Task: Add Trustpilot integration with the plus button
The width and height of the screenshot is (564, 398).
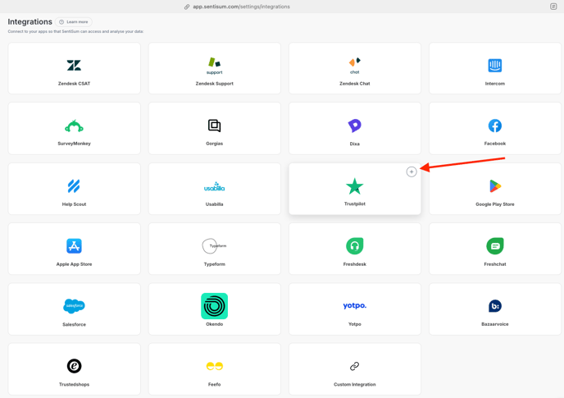Action: click(412, 172)
